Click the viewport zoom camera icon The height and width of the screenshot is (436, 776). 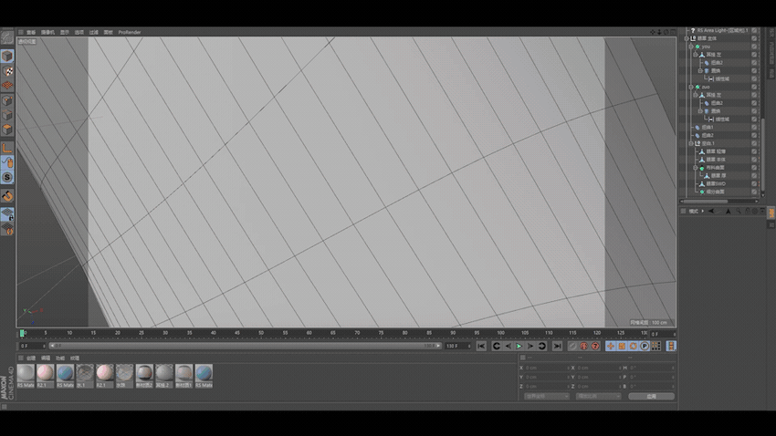pos(659,32)
